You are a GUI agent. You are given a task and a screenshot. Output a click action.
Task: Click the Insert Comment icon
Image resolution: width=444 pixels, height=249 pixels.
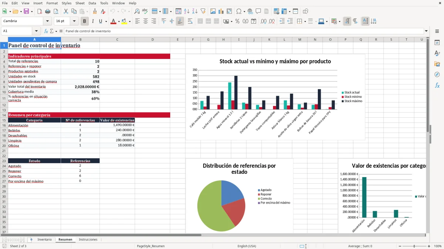tap(258, 11)
